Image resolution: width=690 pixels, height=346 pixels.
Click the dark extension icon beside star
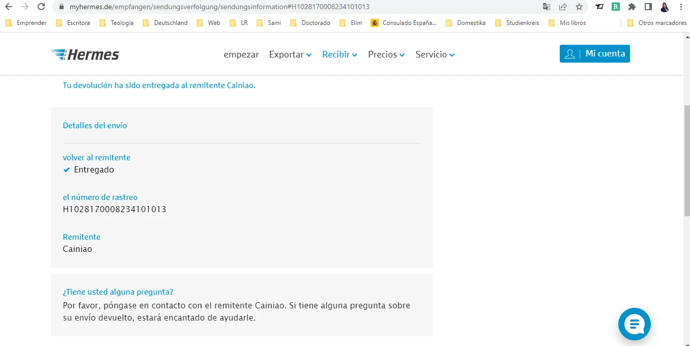coord(600,7)
